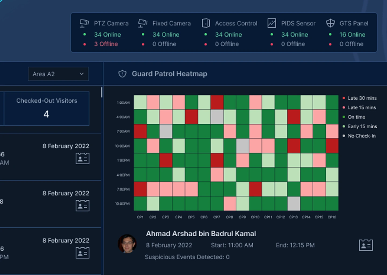This screenshot has width=387, height=275.
Task: Open ID card icon beside Ahmad Arshad's patrol
Action: (x=366, y=245)
